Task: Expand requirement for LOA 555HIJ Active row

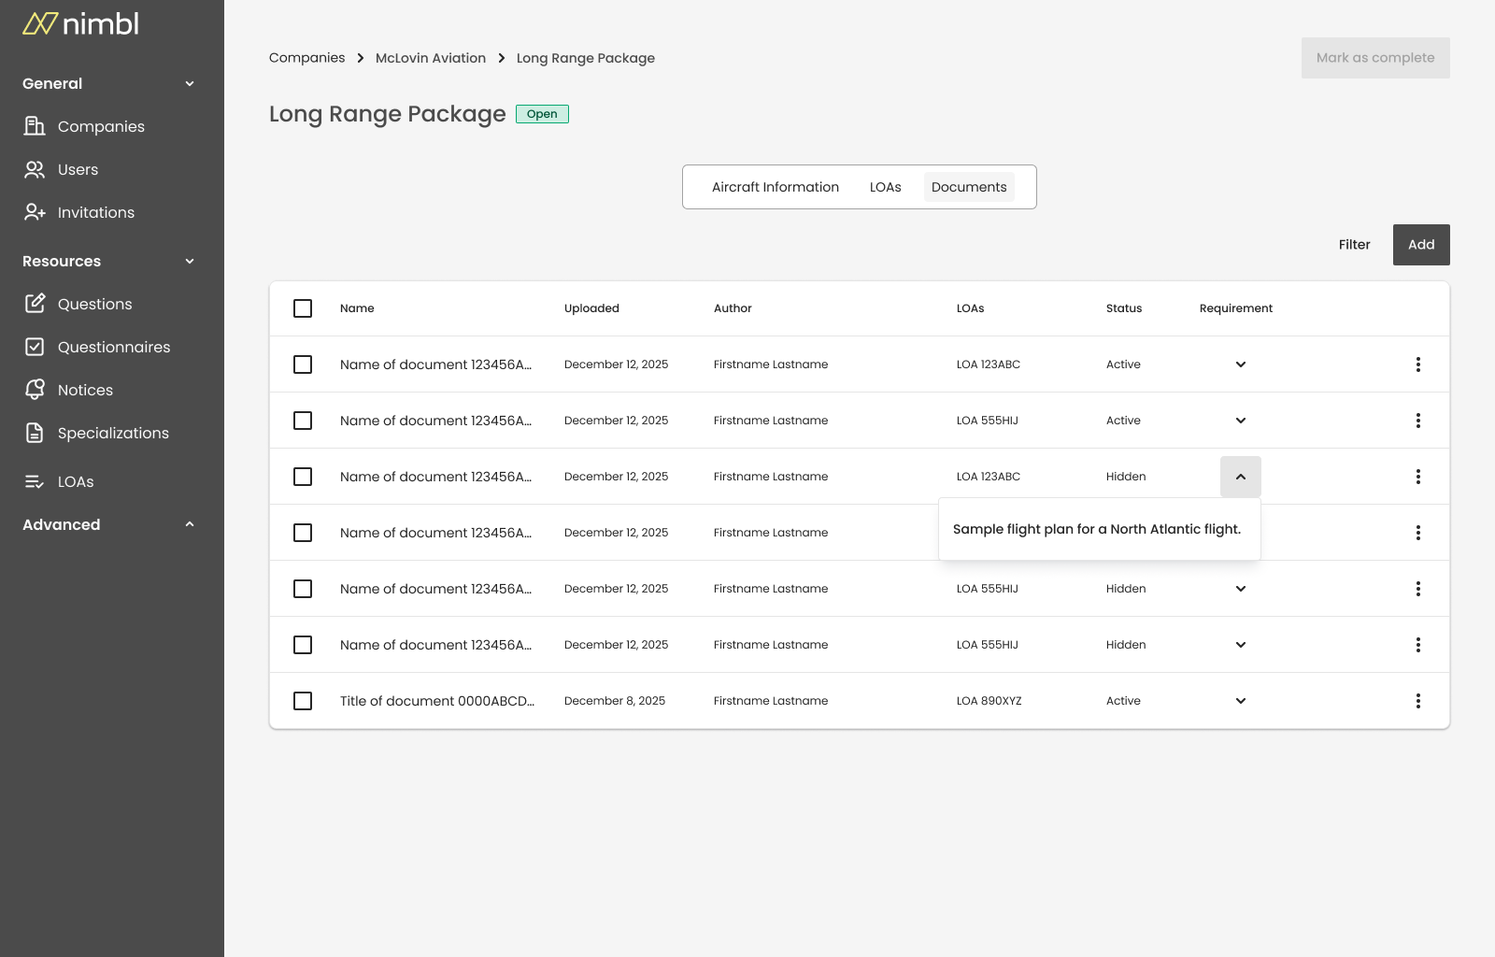Action: pos(1241,421)
